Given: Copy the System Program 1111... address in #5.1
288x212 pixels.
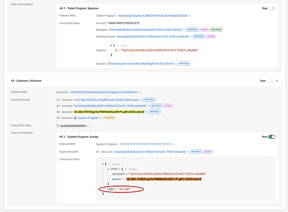Looking at the screenshot, I should (173, 144).
